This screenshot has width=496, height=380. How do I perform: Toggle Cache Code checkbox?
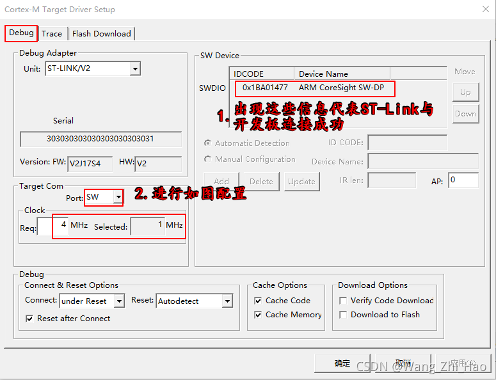click(258, 301)
